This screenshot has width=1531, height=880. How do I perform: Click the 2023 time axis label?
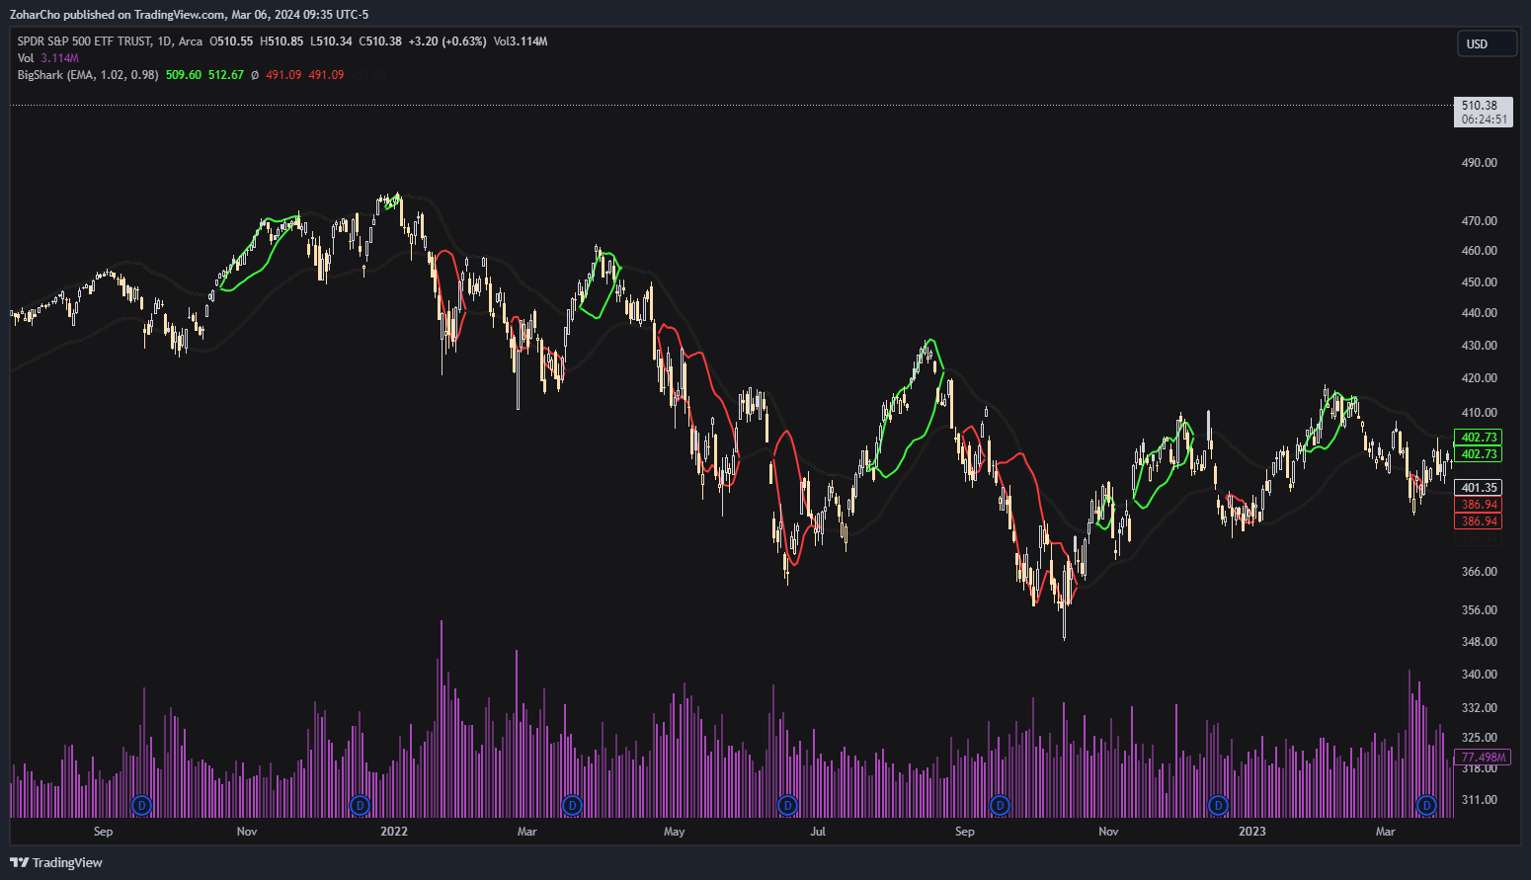tap(1252, 832)
